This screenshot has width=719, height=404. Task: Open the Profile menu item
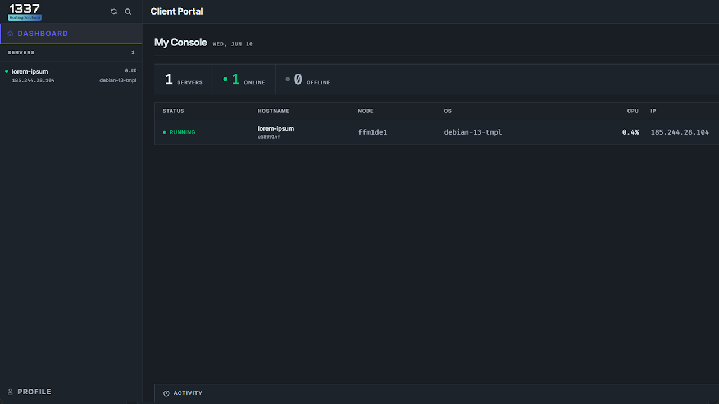point(71,392)
